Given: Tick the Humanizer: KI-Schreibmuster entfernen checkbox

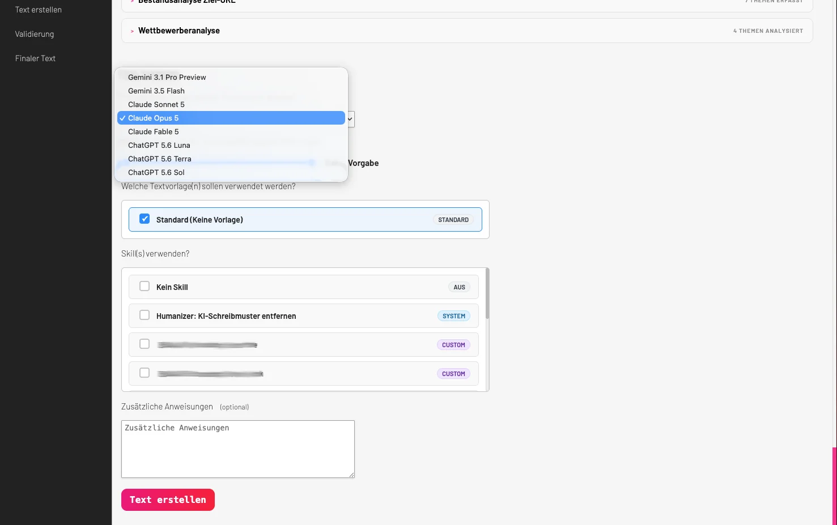Looking at the screenshot, I should point(145,315).
